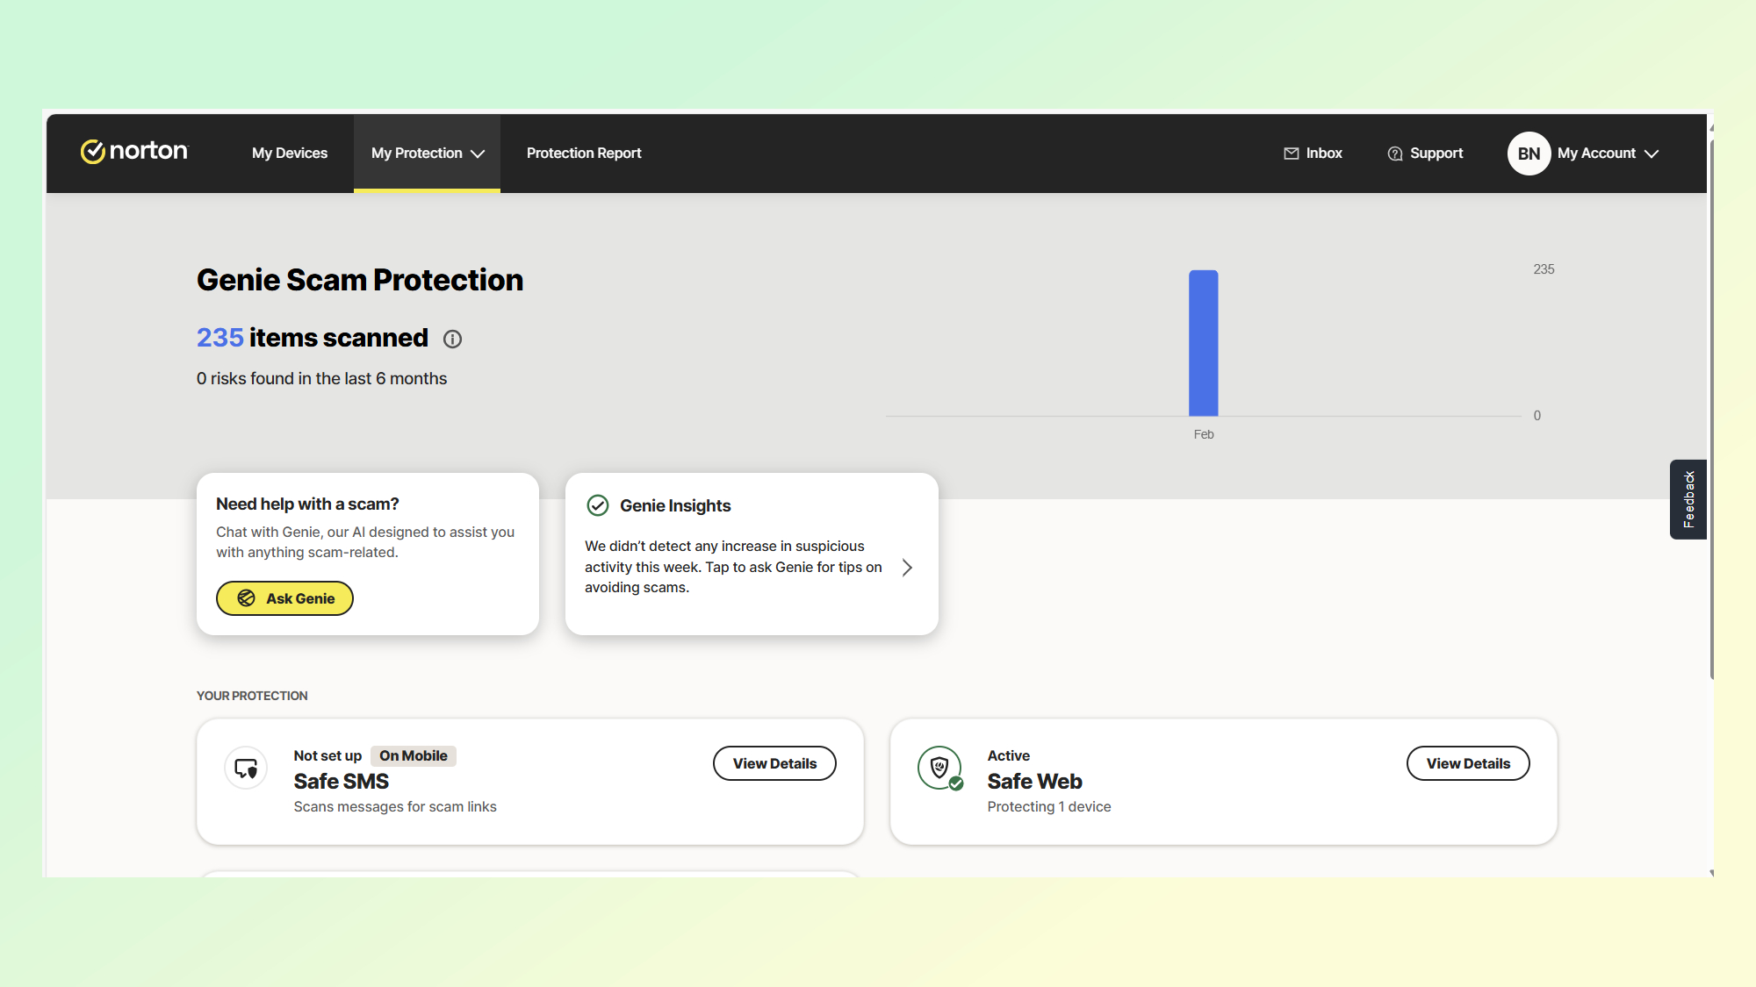Click the Ask Genie button
This screenshot has width=1756, height=987.
tap(284, 598)
